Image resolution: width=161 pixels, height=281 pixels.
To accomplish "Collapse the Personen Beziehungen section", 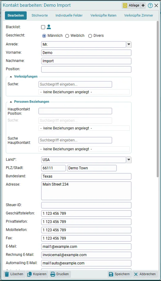I will 11,102.
